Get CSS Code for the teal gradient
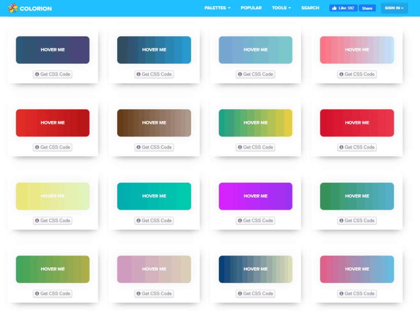This screenshot has height=311, width=420. coord(154,221)
